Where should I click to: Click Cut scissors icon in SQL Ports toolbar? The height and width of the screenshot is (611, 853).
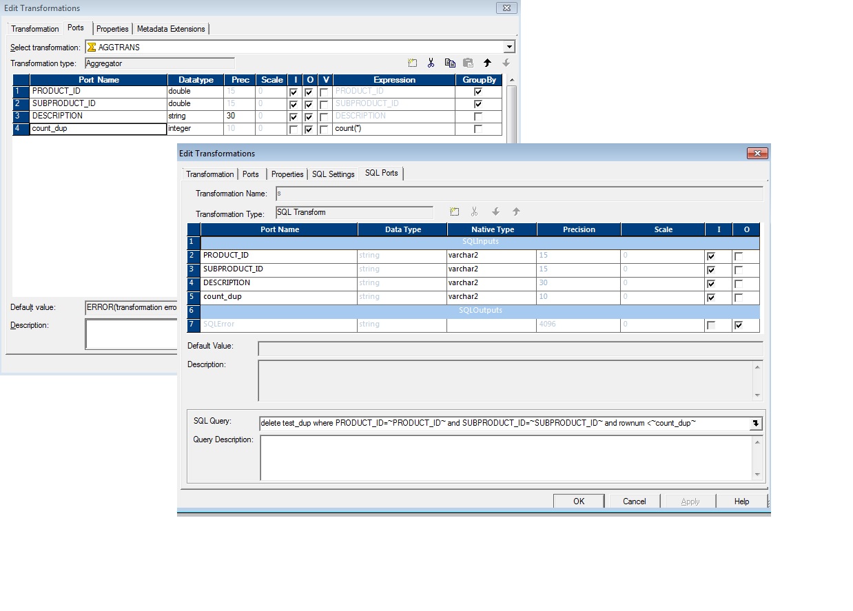[x=474, y=211]
